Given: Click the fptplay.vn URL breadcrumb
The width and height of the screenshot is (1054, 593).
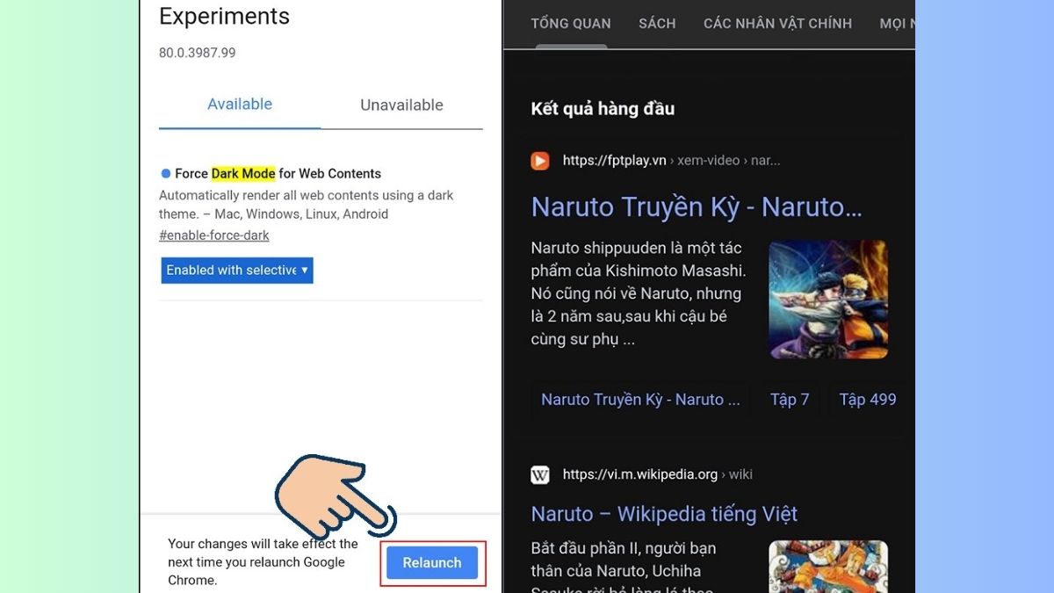Looking at the screenshot, I should click(x=671, y=161).
